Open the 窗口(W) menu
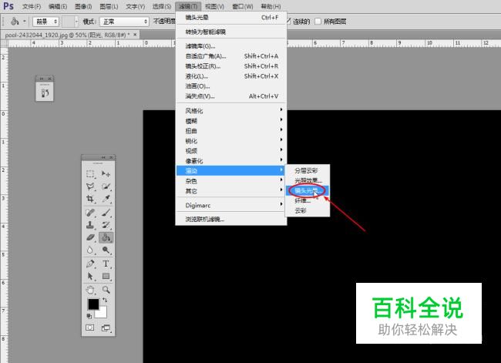Viewport: 501px width, 363px height. 243,6
